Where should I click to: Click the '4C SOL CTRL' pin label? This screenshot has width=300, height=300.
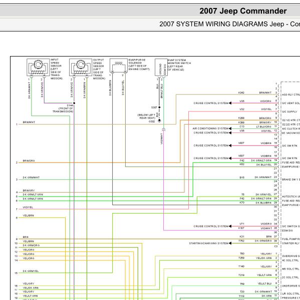click(290, 260)
